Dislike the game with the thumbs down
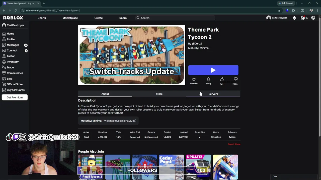The height and width of the screenshot is (180, 321). pyautogui.click(x=236, y=79)
